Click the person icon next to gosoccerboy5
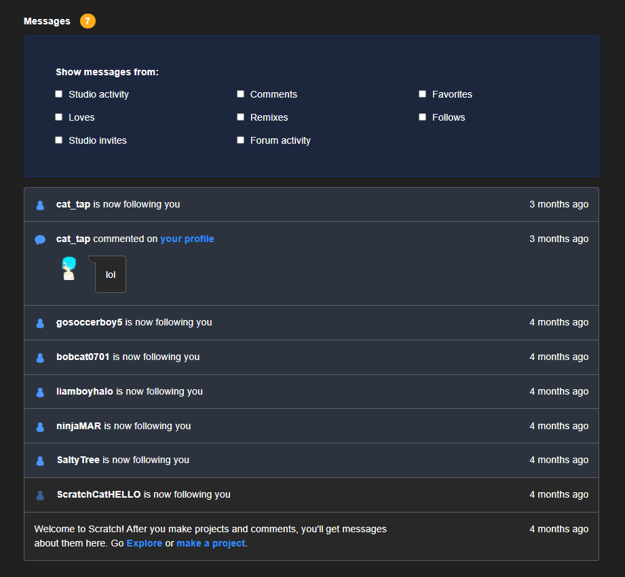The height and width of the screenshot is (577, 625). click(40, 323)
